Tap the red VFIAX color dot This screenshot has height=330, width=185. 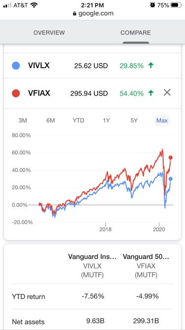[16, 93]
